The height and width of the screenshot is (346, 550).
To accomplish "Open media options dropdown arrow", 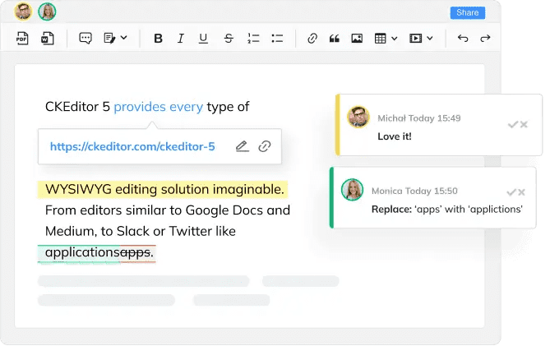I will [430, 38].
